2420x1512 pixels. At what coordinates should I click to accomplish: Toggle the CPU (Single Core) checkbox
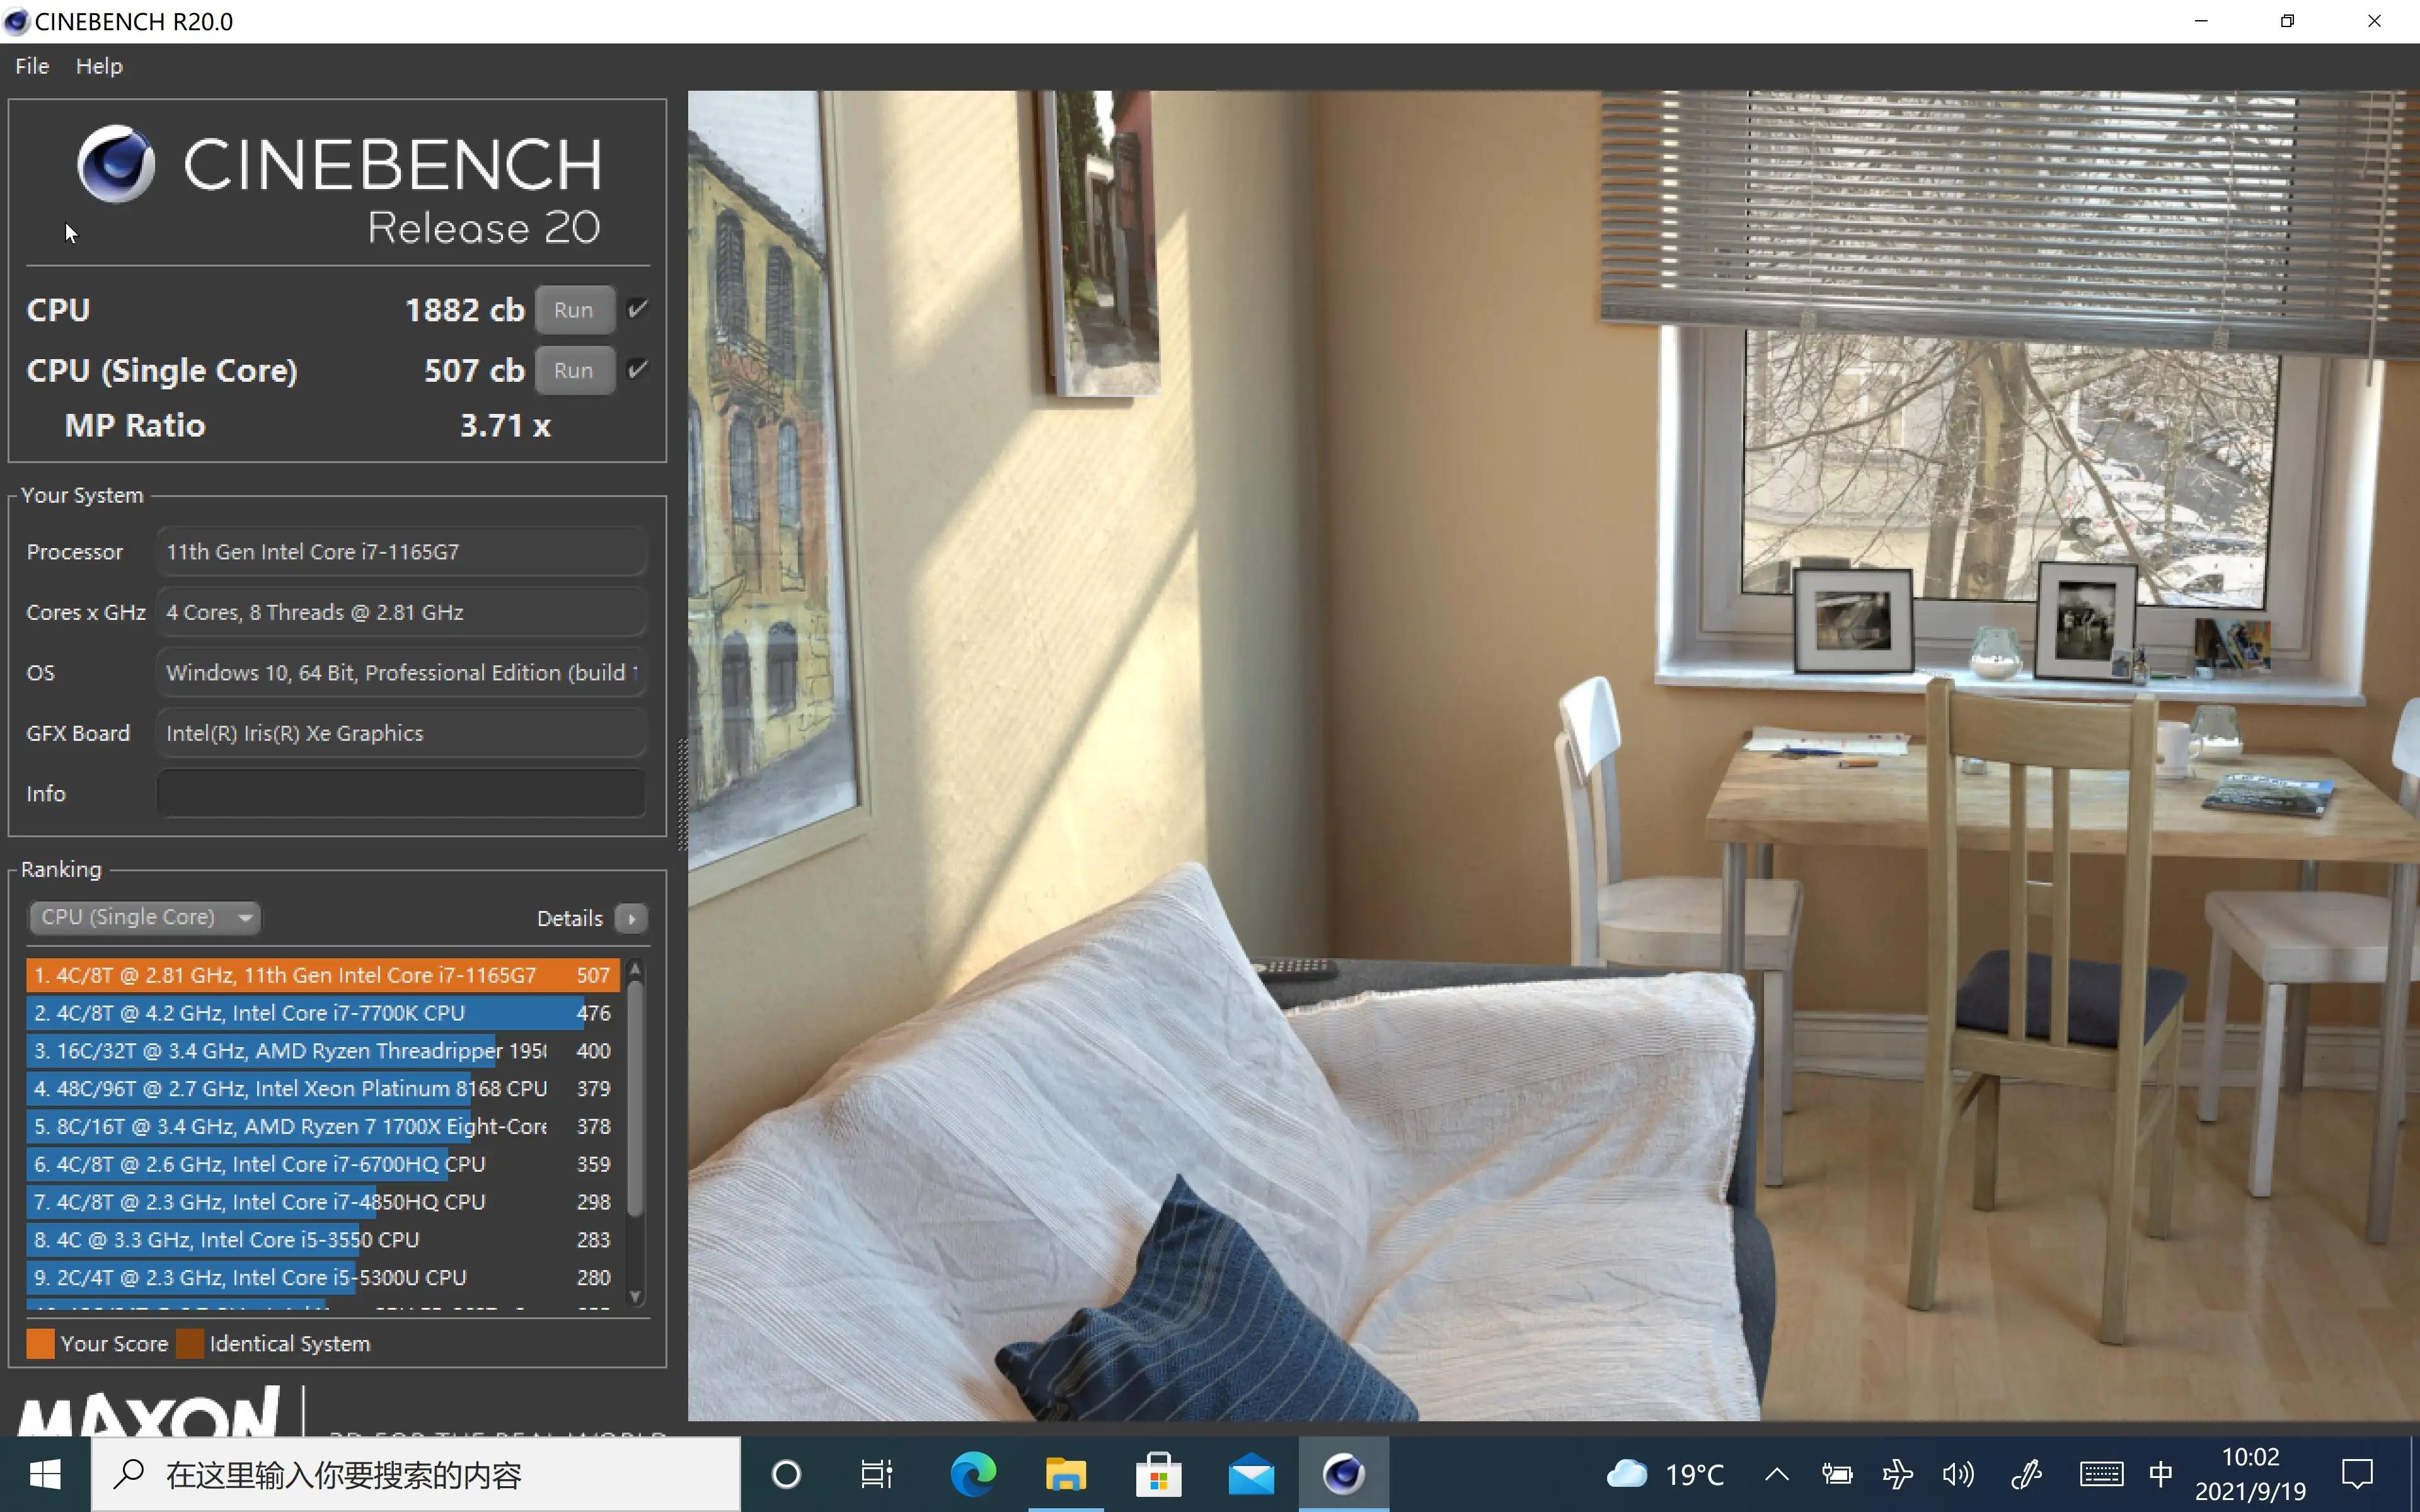638,370
